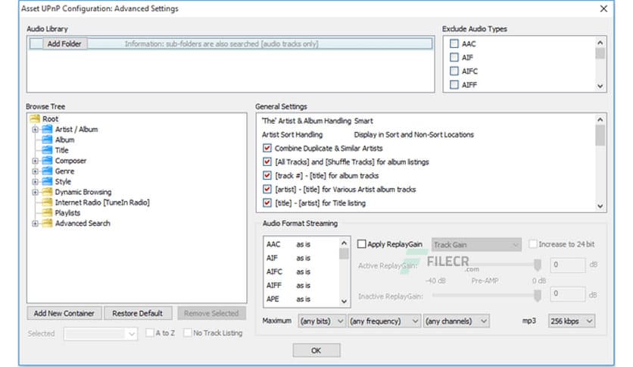633x367 pixels.
Task: Expand the Genre tree node
Action: [x=35, y=171]
